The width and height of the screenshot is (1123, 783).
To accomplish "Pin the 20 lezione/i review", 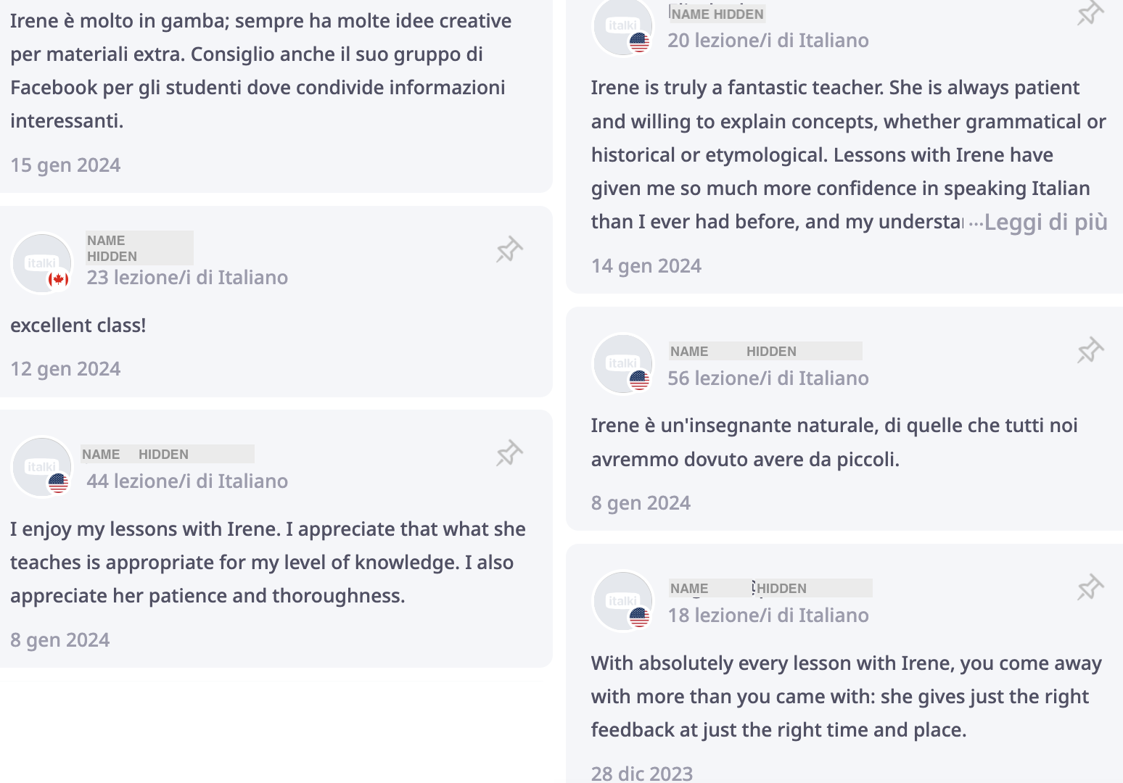I will pos(1090,12).
